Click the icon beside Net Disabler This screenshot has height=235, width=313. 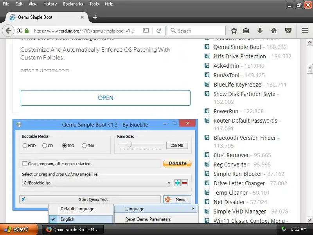pos(207,202)
